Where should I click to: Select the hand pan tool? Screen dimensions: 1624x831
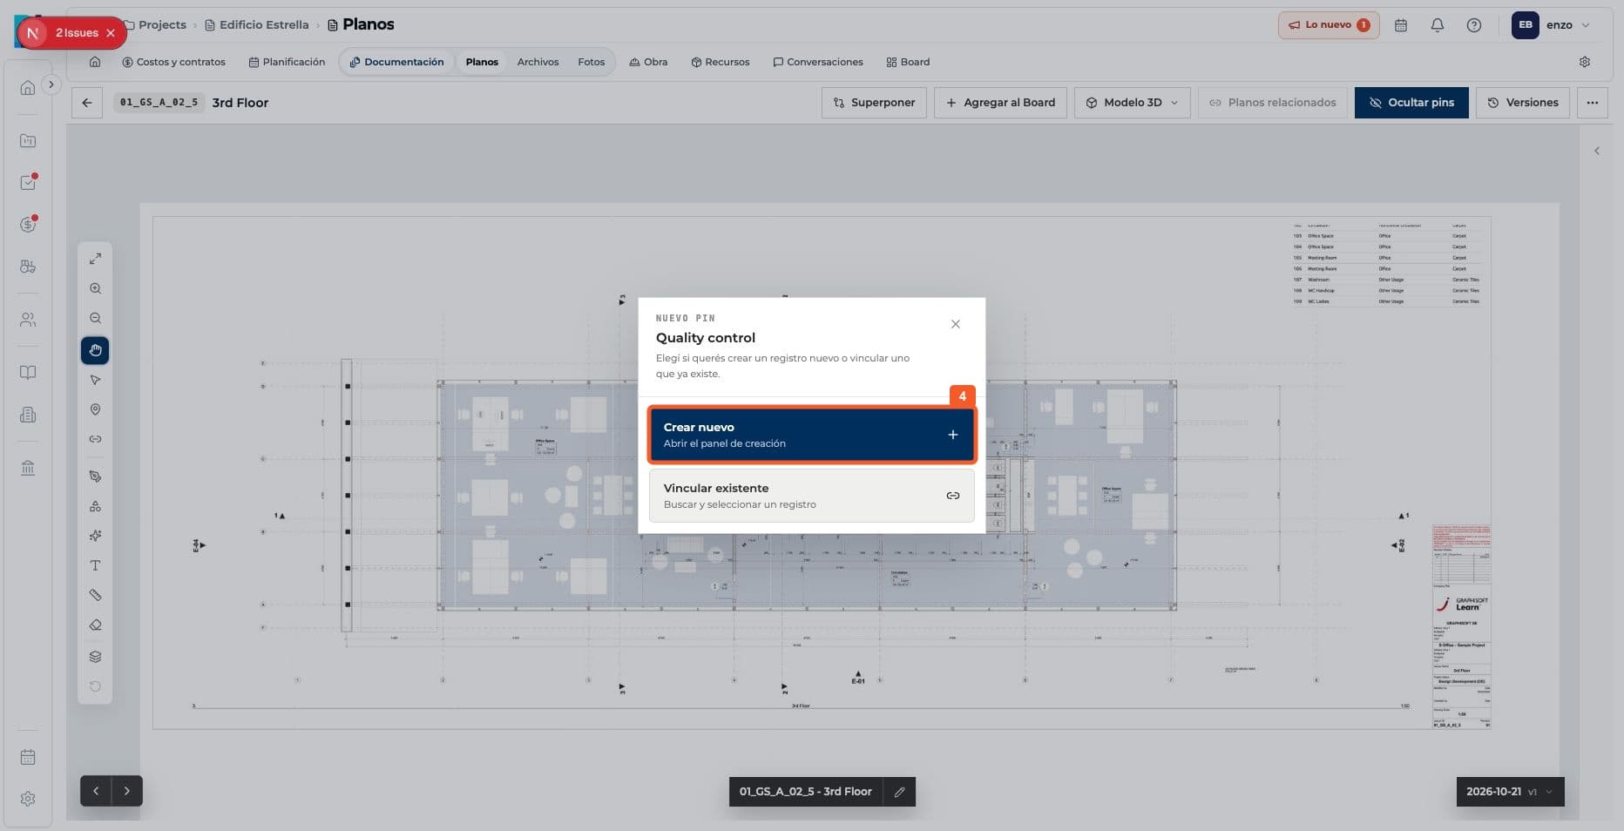[95, 350]
